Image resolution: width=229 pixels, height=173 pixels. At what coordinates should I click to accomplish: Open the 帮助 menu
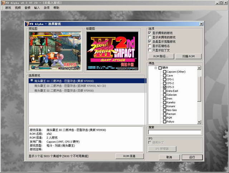click(56, 7)
